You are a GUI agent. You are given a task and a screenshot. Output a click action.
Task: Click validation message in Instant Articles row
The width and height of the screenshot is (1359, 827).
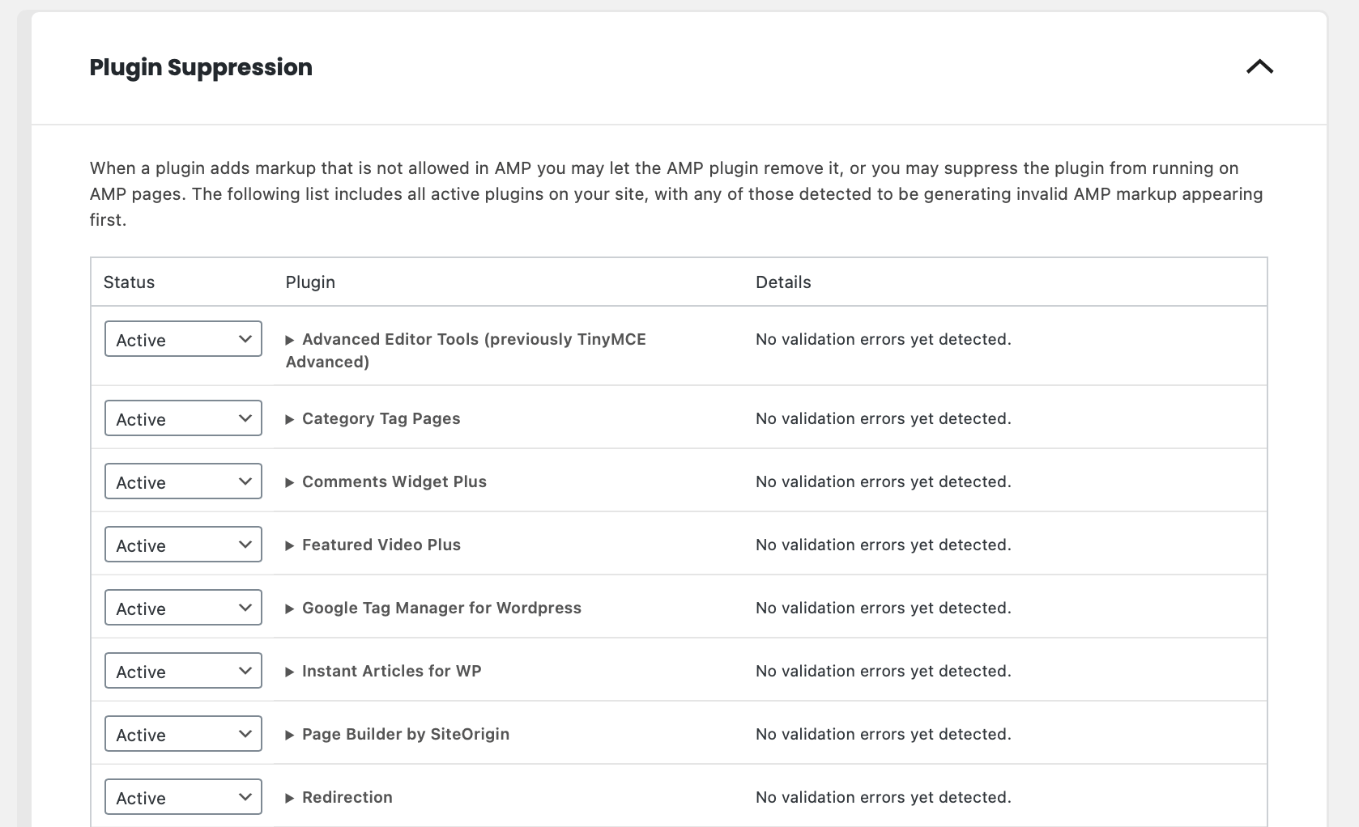tap(884, 671)
